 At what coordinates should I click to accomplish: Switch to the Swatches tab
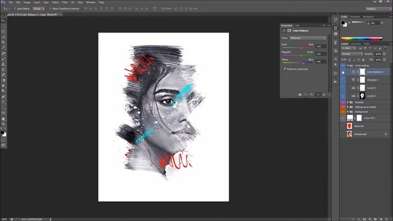pos(355,17)
